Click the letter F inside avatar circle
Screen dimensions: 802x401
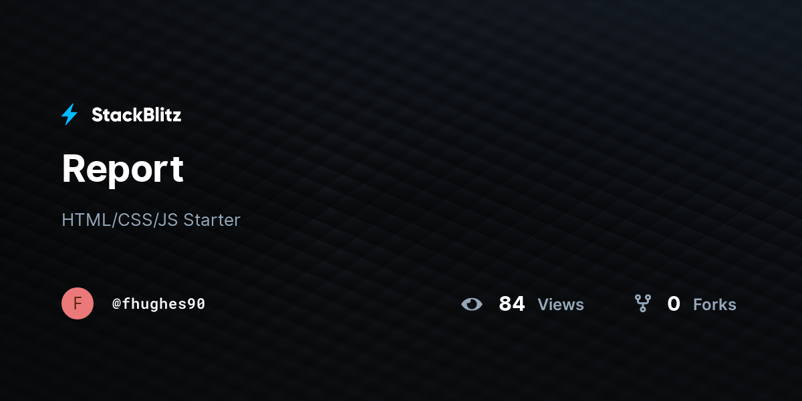point(78,303)
